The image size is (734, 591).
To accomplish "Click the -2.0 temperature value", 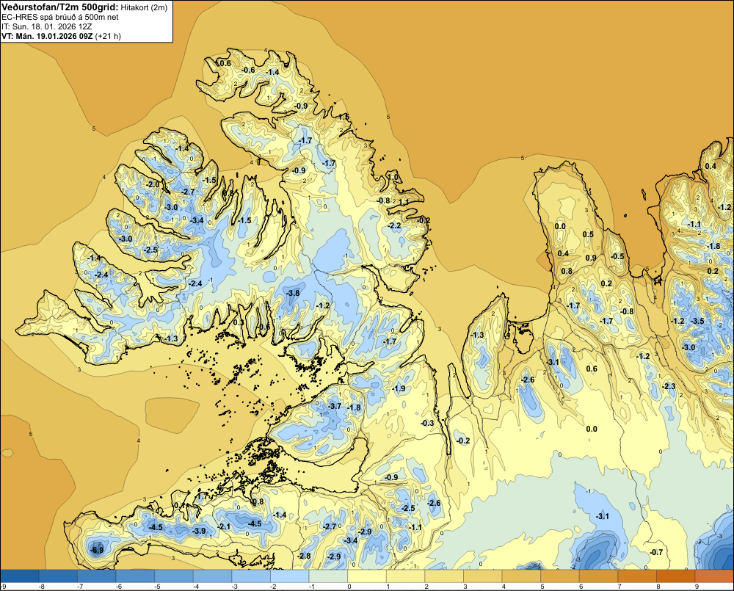I will (153, 184).
